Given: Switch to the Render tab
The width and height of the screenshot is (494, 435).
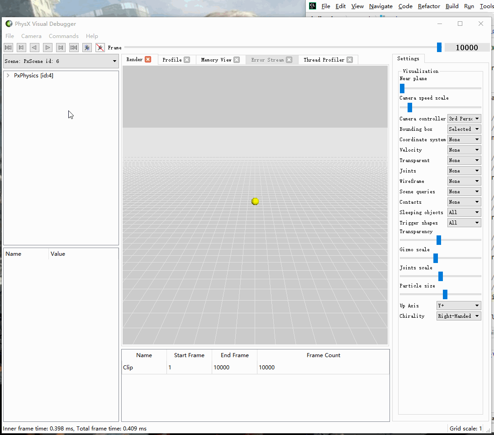Looking at the screenshot, I should click(x=134, y=59).
